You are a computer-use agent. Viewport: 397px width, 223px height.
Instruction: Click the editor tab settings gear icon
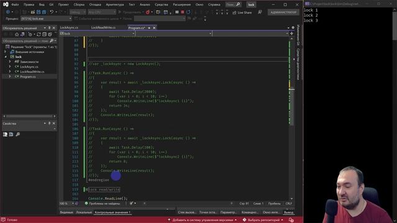point(293,27)
